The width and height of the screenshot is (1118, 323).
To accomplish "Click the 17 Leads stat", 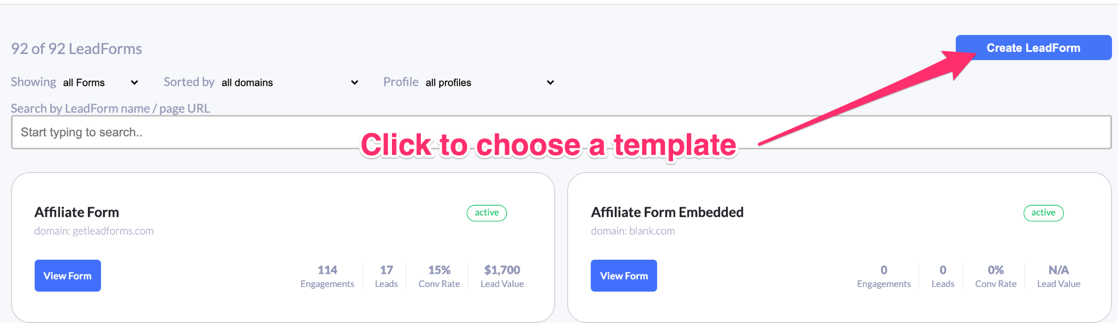I will pyautogui.click(x=386, y=276).
